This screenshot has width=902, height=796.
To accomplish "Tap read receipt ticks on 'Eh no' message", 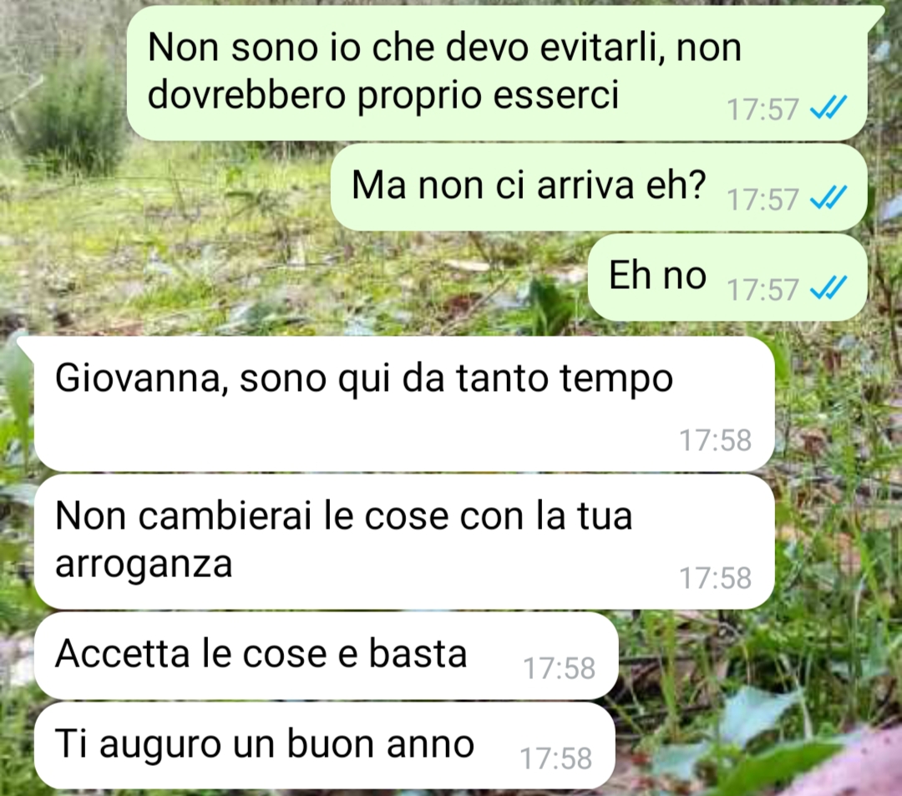I will (x=829, y=287).
